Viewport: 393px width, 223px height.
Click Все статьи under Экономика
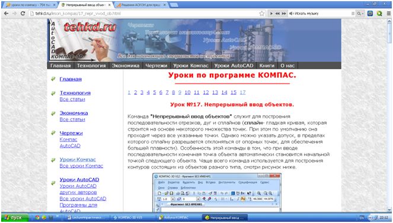72,119
